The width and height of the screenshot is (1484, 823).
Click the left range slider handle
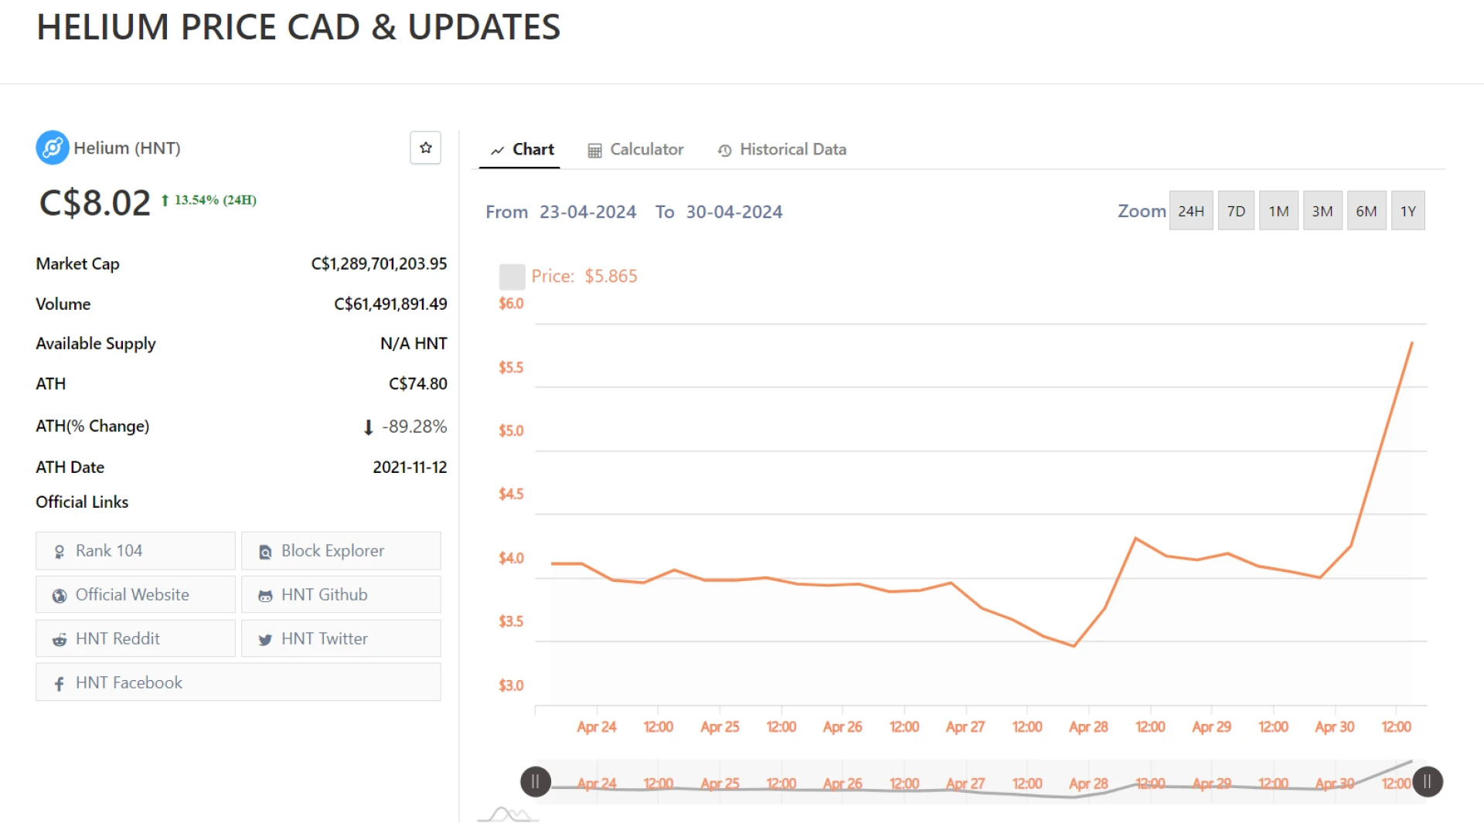pyautogui.click(x=536, y=781)
